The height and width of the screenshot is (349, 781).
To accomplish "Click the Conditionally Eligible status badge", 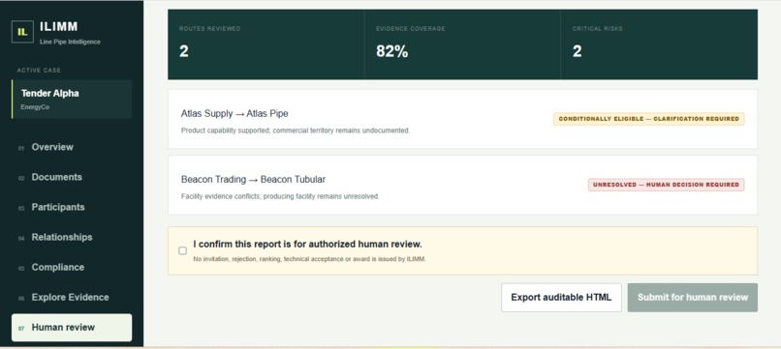I will [x=649, y=119].
